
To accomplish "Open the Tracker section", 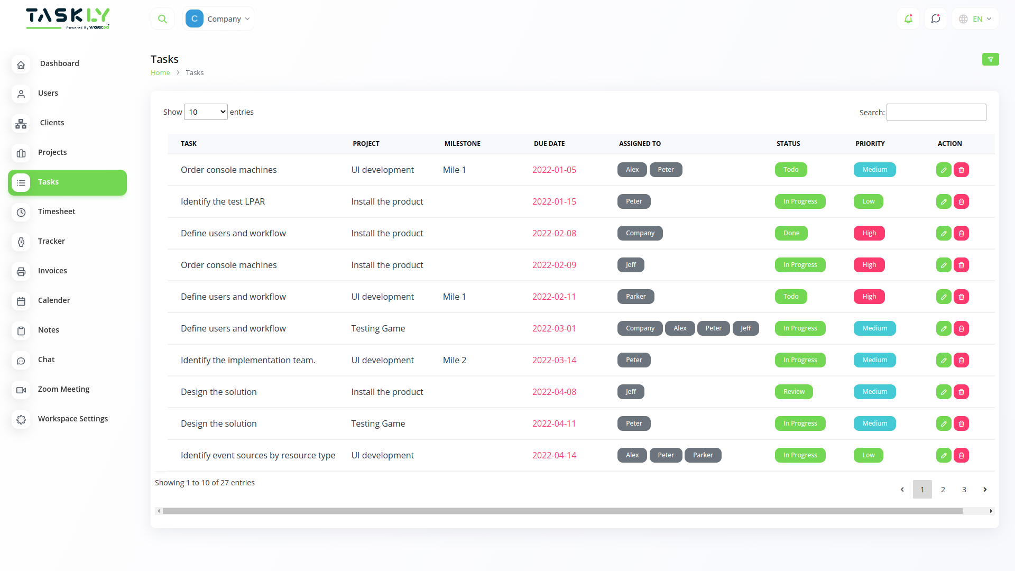I will click(51, 241).
